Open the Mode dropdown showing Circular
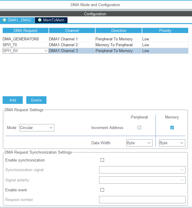 click(x=37, y=128)
